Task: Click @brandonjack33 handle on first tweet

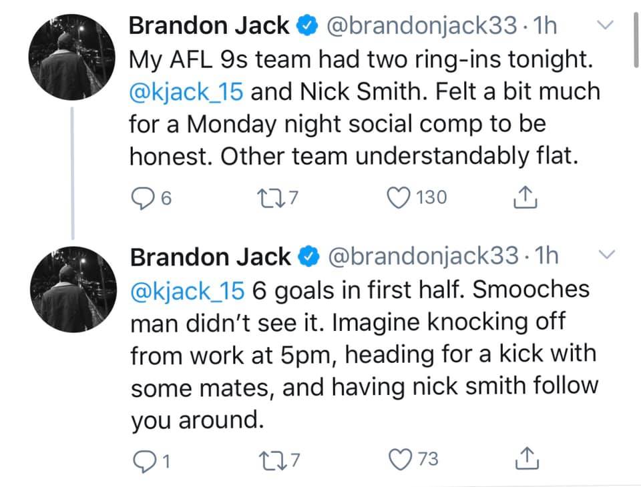Action: point(421,26)
